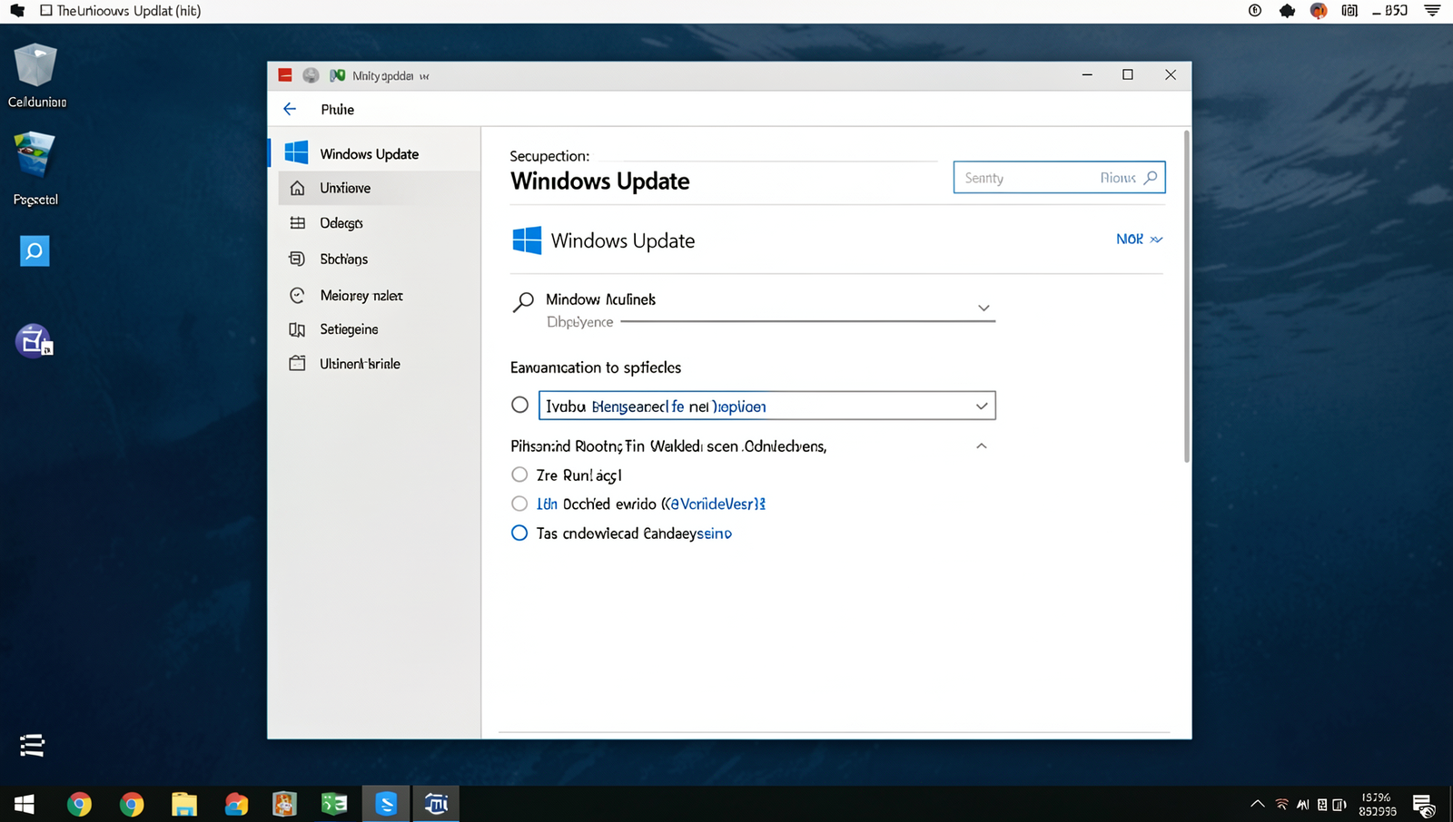Click the large Windows logo beside Windows Update
The width and height of the screenshot is (1453, 822).
tap(527, 240)
